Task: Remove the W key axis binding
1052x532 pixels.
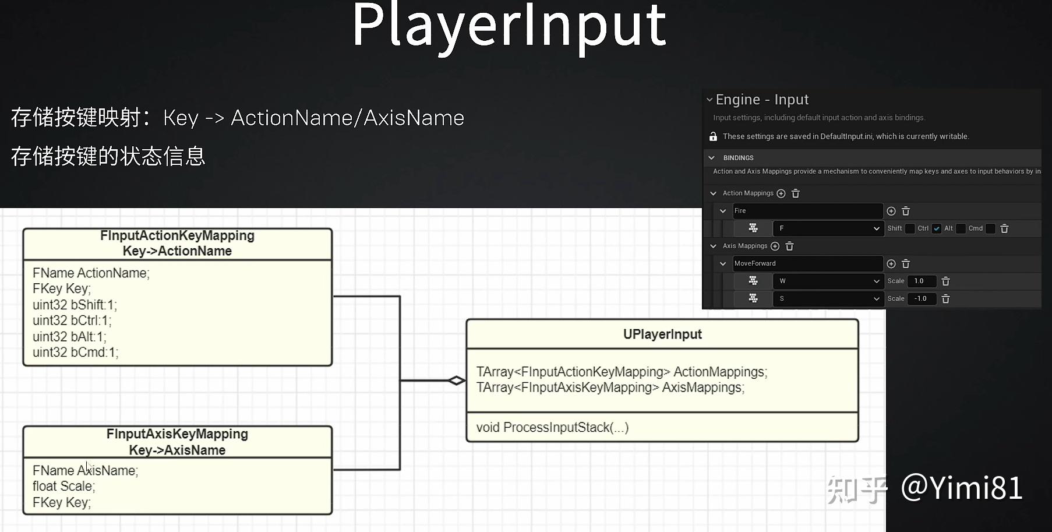Action: tap(946, 281)
